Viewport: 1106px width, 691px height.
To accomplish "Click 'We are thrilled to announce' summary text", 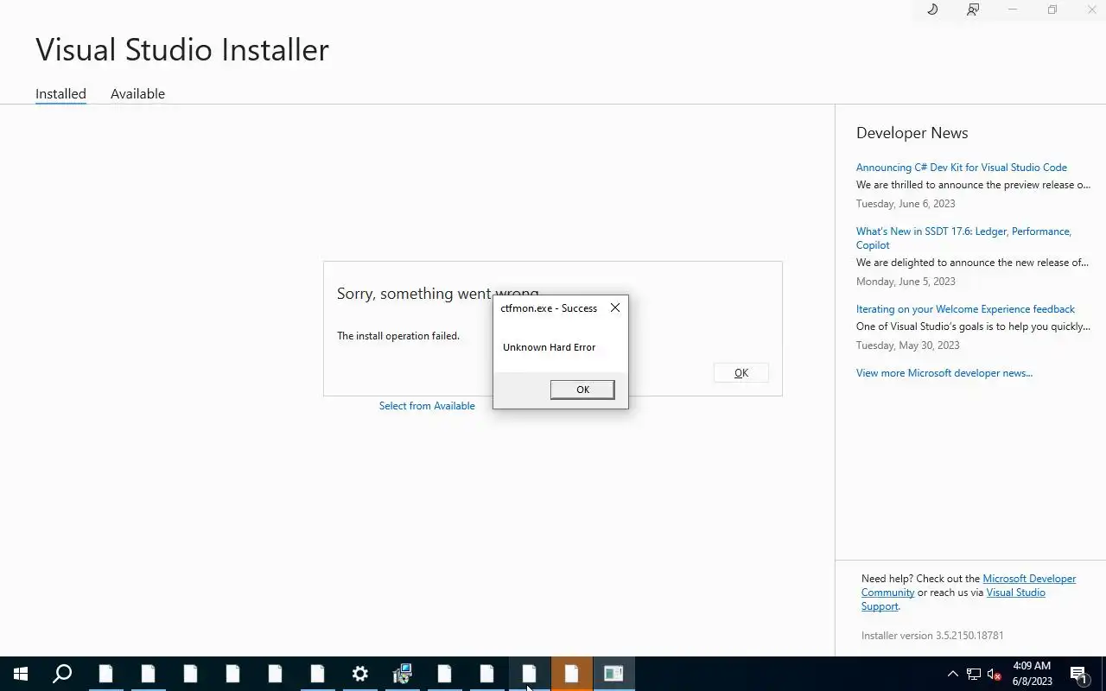I will pyautogui.click(x=973, y=185).
